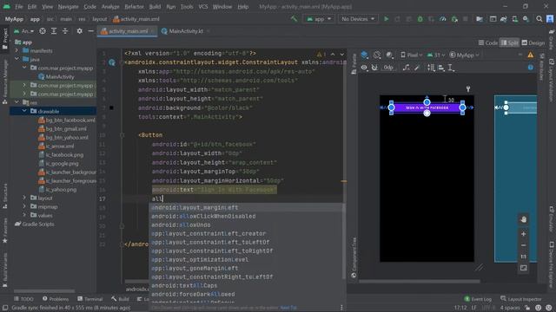Hide the Project panel with minus icon
Viewport: 556px width, 312px height.
click(x=90, y=31)
